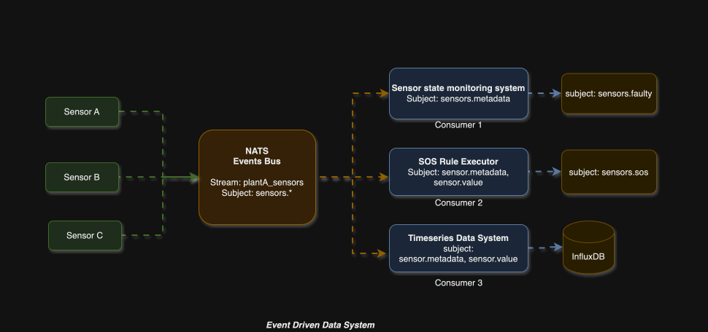Select the Sensor B node
This screenshot has width=708, height=332.
click(82, 177)
